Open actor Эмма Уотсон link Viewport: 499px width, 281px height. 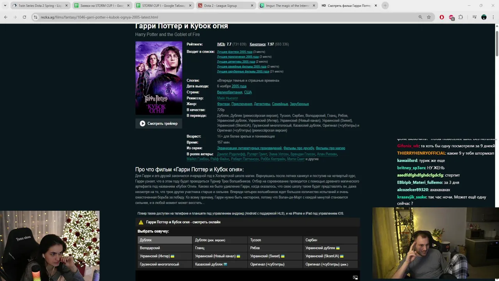(x=280, y=154)
